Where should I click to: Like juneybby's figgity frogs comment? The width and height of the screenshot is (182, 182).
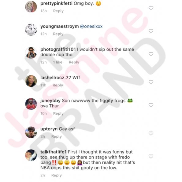click(x=151, y=105)
